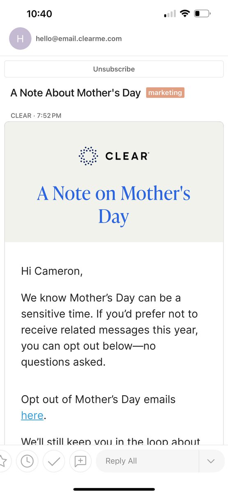Tap the add comment bubble icon
228x495 pixels.
[80, 461]
